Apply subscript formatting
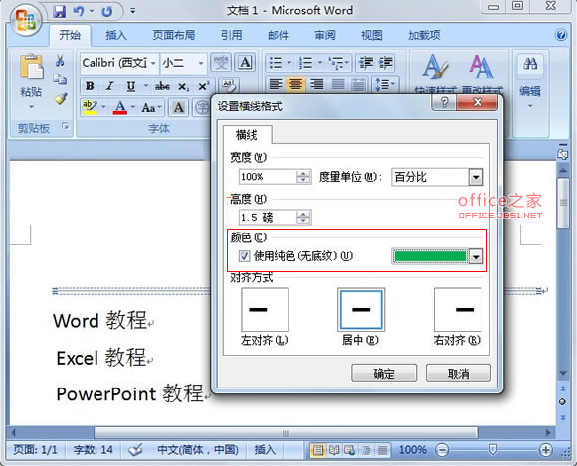The width and height of the screenshot is (577, 466). (x=183, y=87)
